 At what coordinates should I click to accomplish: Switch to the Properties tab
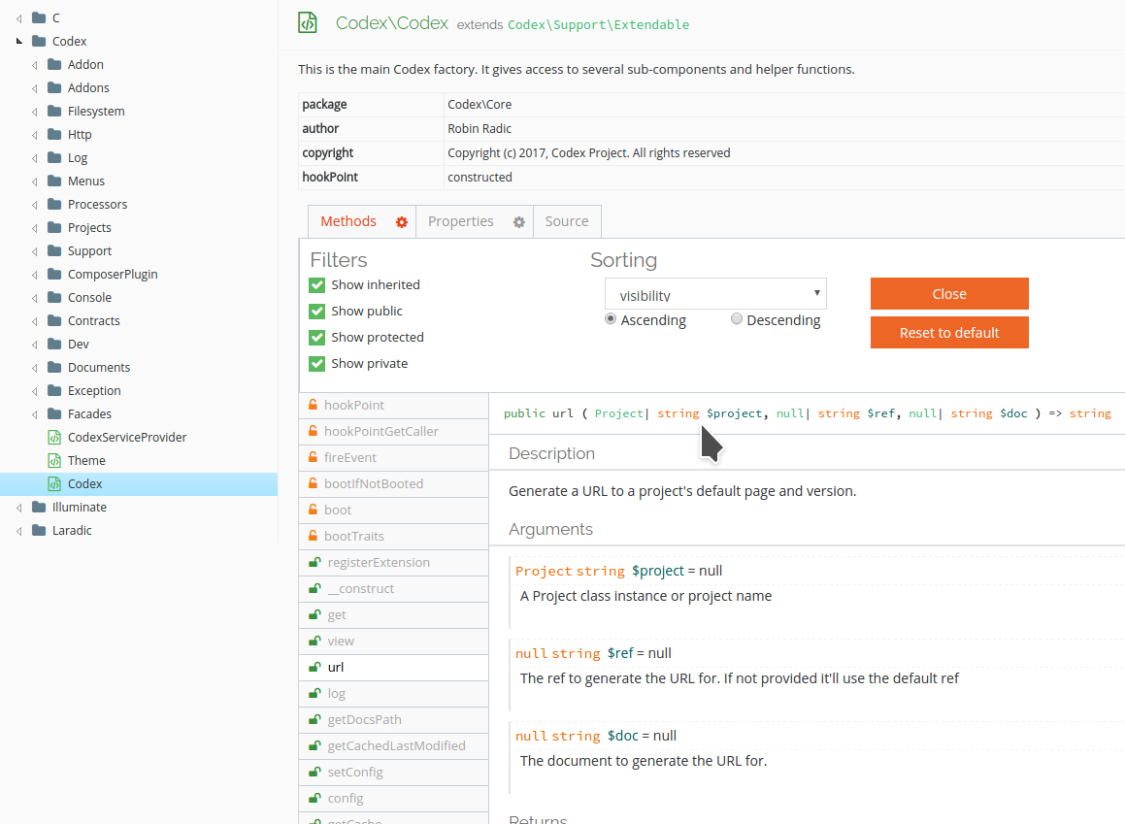[x=461, y=221]
